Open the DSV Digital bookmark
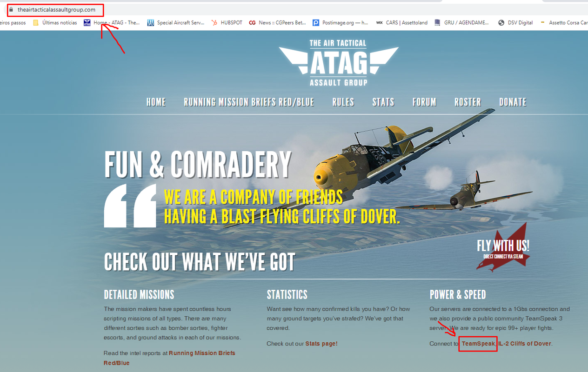This screenshot has width=588, height=372. (x=515, y=22)
